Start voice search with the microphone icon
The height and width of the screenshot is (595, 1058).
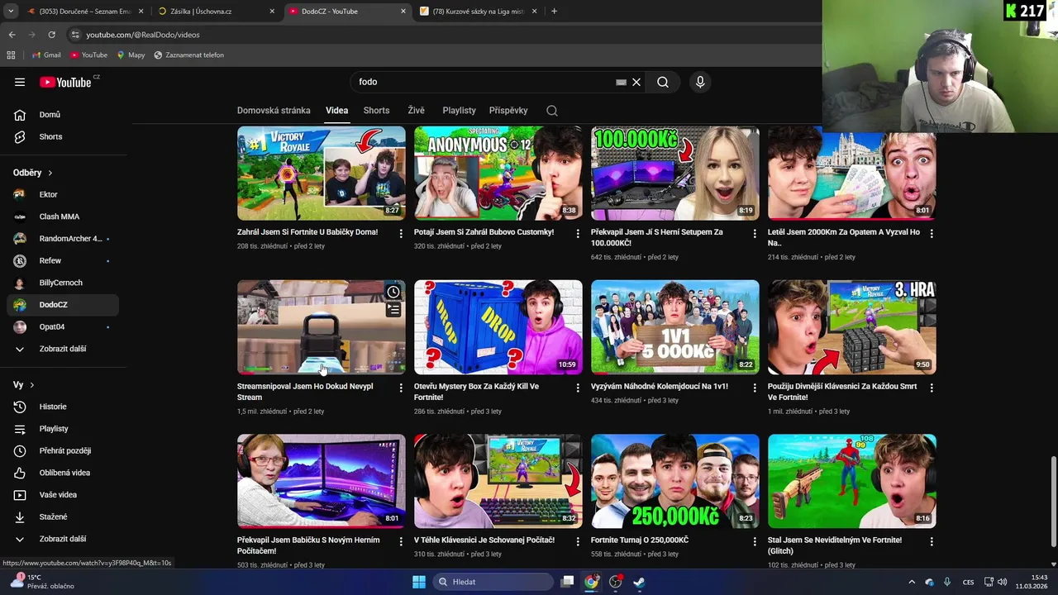point(700,82)
